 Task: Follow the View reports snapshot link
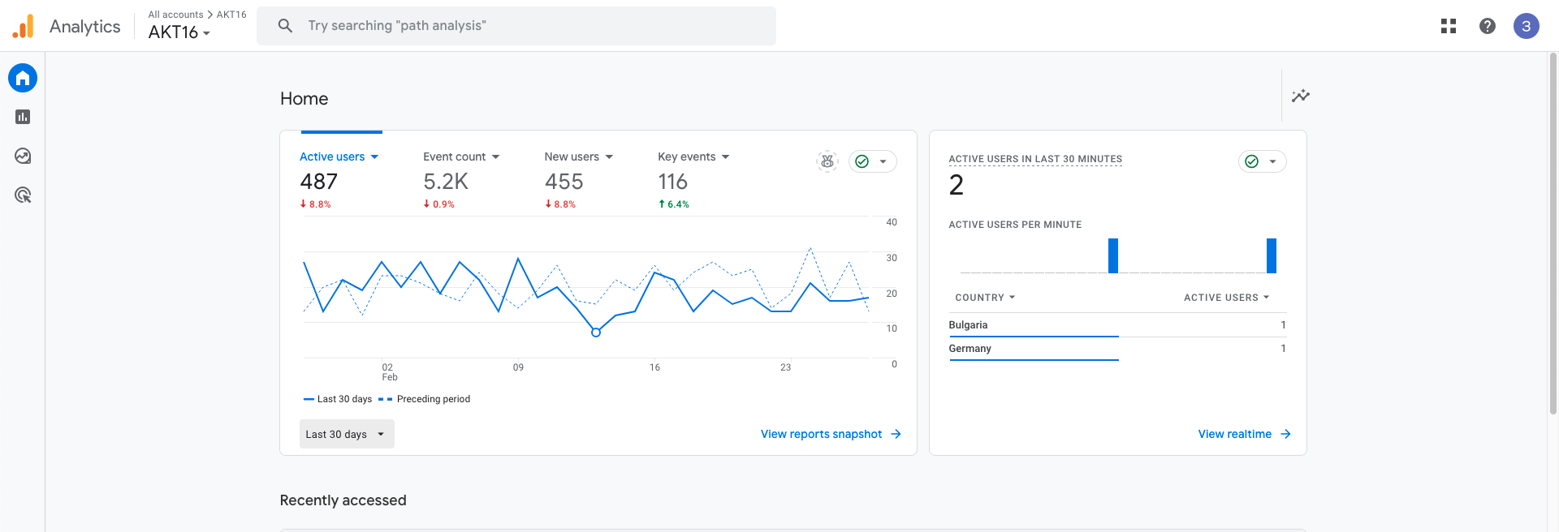[x=831, y=434]
